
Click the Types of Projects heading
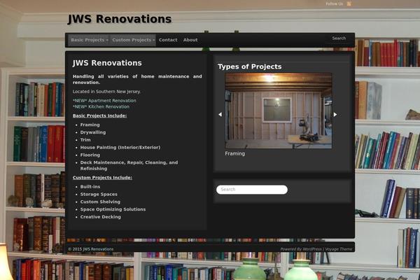pyautogui.click(x=250, y=66)
